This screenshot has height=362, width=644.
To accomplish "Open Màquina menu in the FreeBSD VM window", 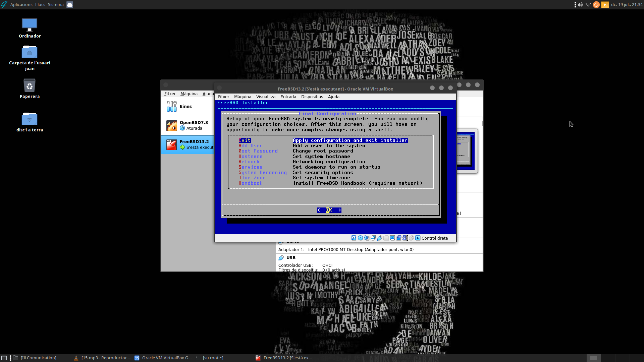I will [243, 97].
